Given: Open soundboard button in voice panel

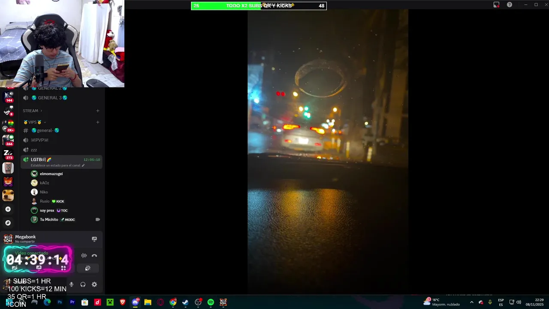Looking at the screenshot, I should click(88, 268).
